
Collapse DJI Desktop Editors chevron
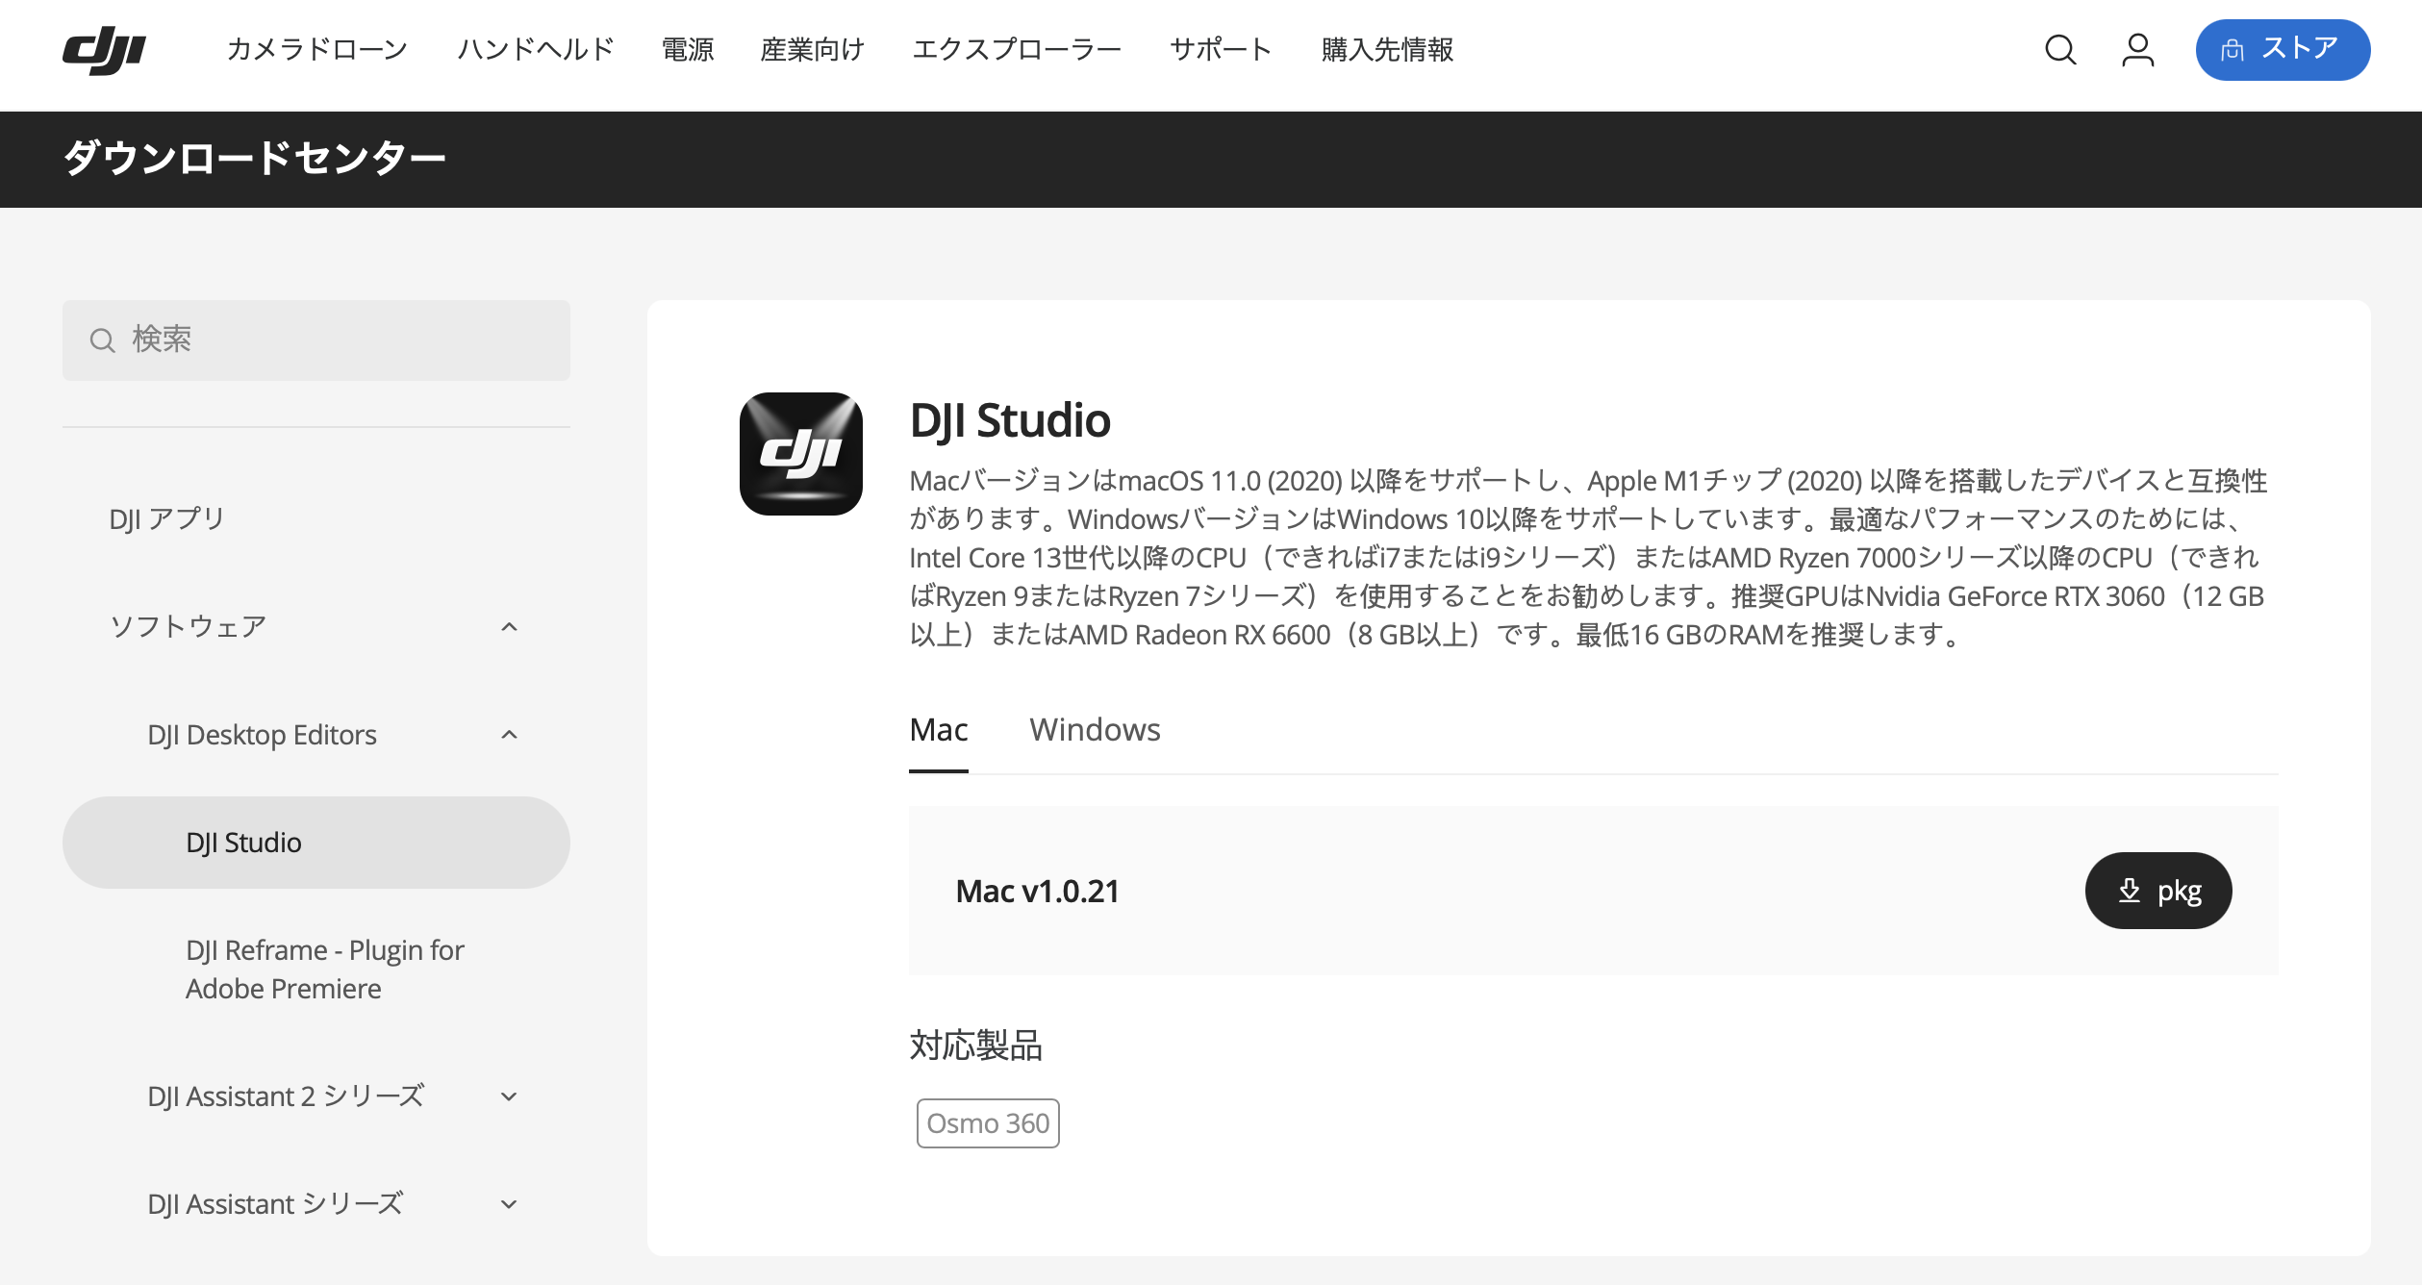pos(510,735)
